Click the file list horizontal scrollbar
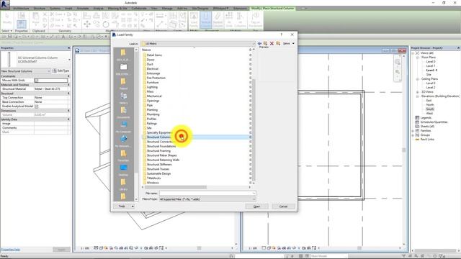The width and height of the screenshot is (461, 259). [176, 187]
